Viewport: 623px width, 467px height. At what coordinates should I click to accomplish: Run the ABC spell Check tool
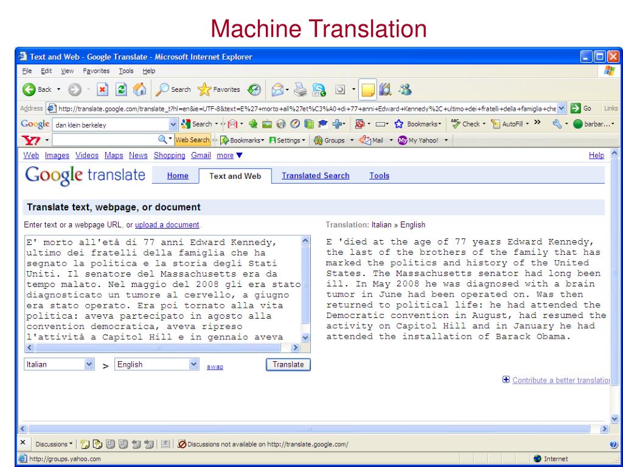468,124
